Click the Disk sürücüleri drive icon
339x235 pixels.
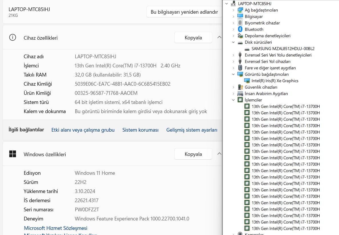tap(240, 43)
